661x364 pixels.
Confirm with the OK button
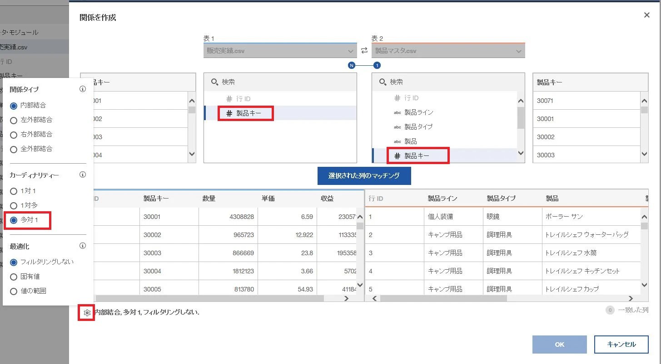coord(560,345)
